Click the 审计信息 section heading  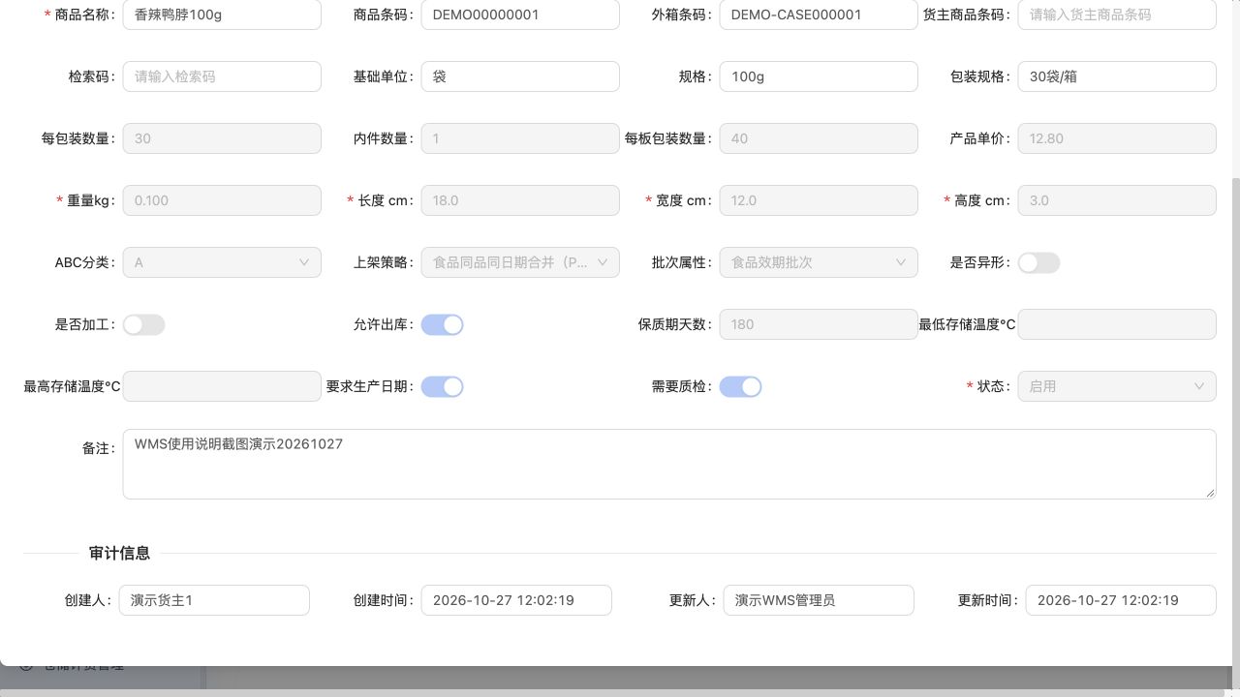click(x=119, y=553)
